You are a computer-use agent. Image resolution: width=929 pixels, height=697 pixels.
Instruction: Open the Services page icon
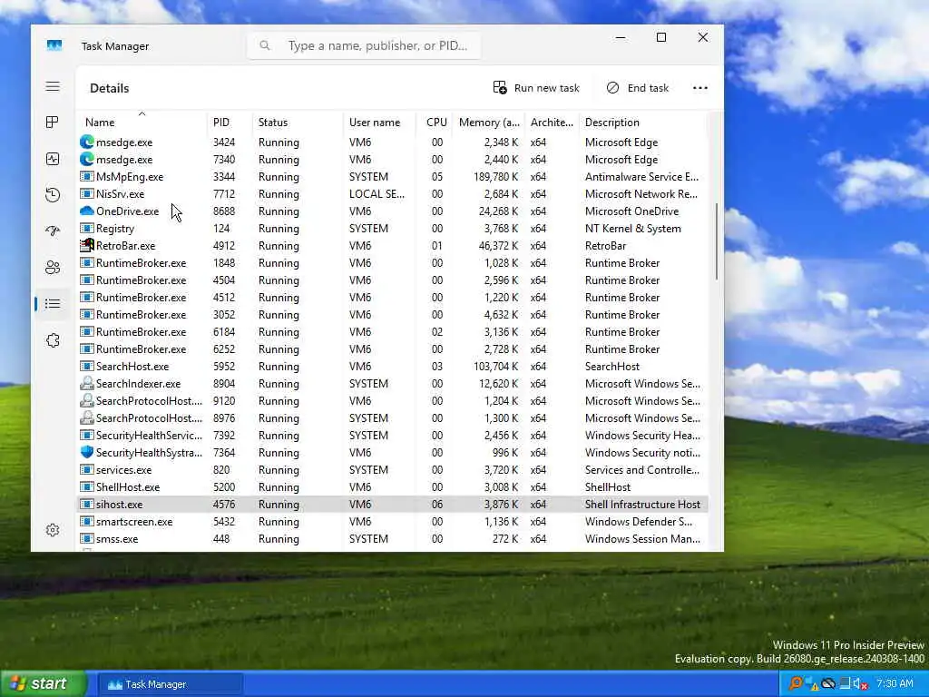coord(53,340)
